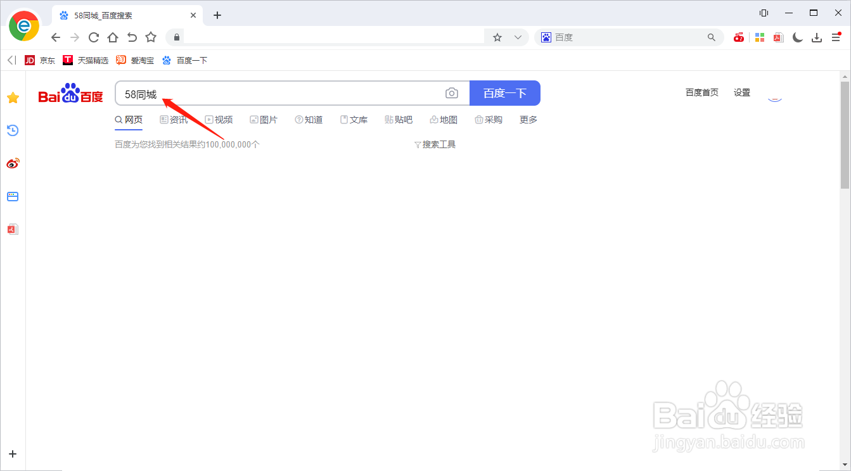Go forward with the forward arrow

pos(75,37)
